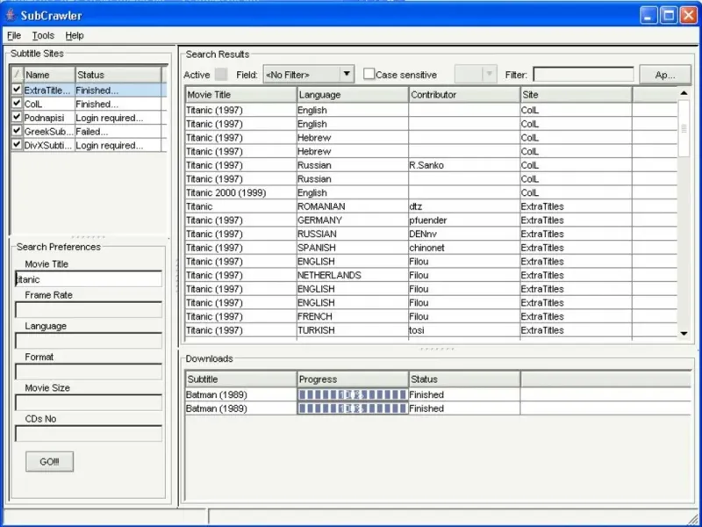Click the CDs No input field
This screenshot has width=702, height=527.
[x=89, y=433]
